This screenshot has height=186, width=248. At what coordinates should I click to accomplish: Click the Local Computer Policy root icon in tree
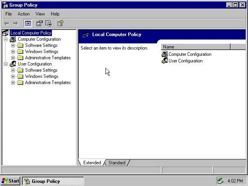pos(6,33)
